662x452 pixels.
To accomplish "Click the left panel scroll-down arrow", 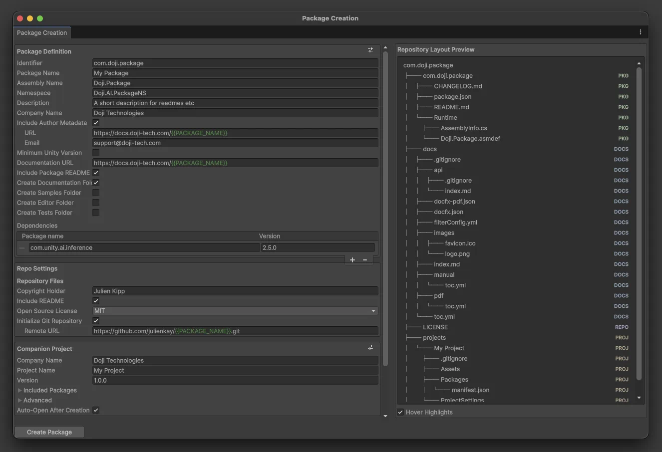I will click(385, 416).
